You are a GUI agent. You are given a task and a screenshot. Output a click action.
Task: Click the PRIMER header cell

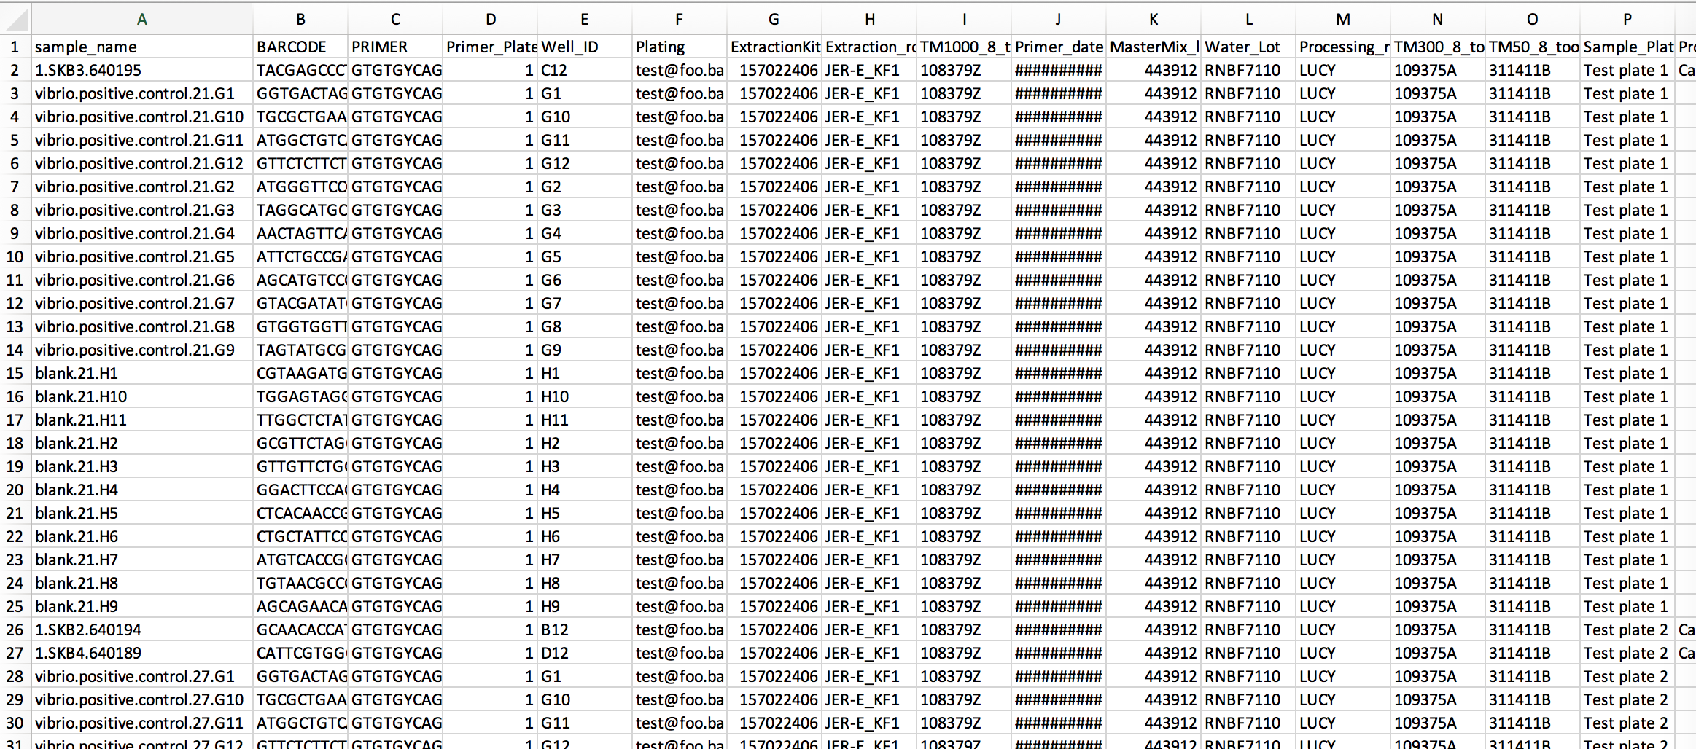(395, 47)
